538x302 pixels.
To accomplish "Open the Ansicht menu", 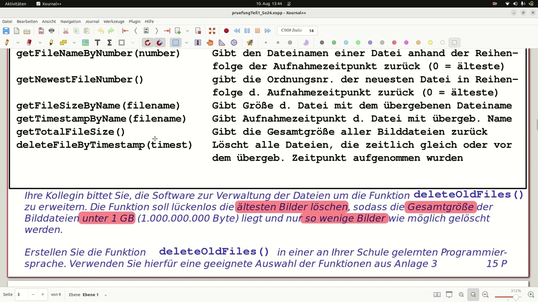I will (x=49, y=21).
